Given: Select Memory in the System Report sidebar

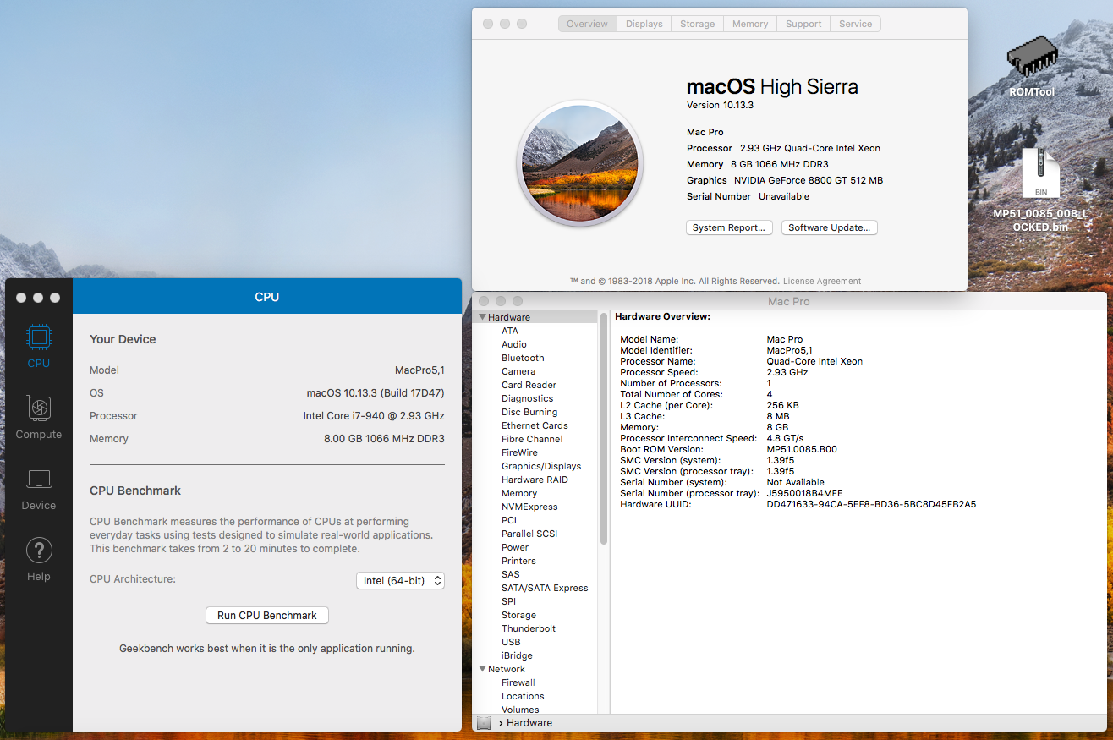Looking at the screenshot, I should tap(519, 493).
